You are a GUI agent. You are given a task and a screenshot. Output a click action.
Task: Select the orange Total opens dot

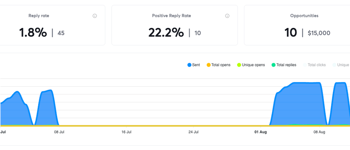[208, 65]
